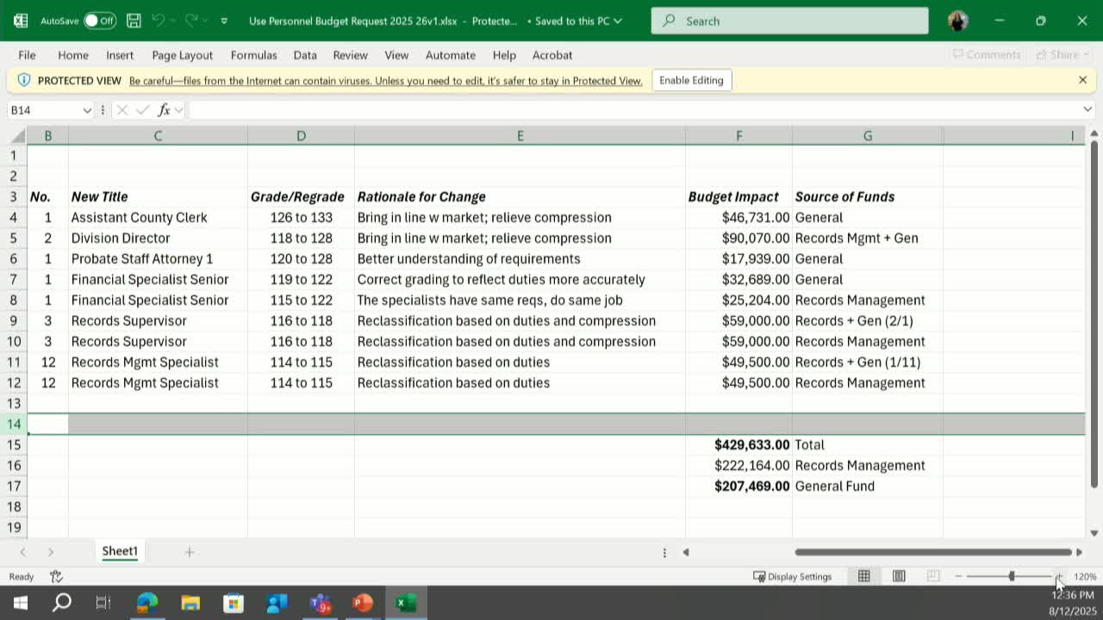Screen dimensions: 1103x620
Task: Open the File menu
Action: [x=27, y=55]
